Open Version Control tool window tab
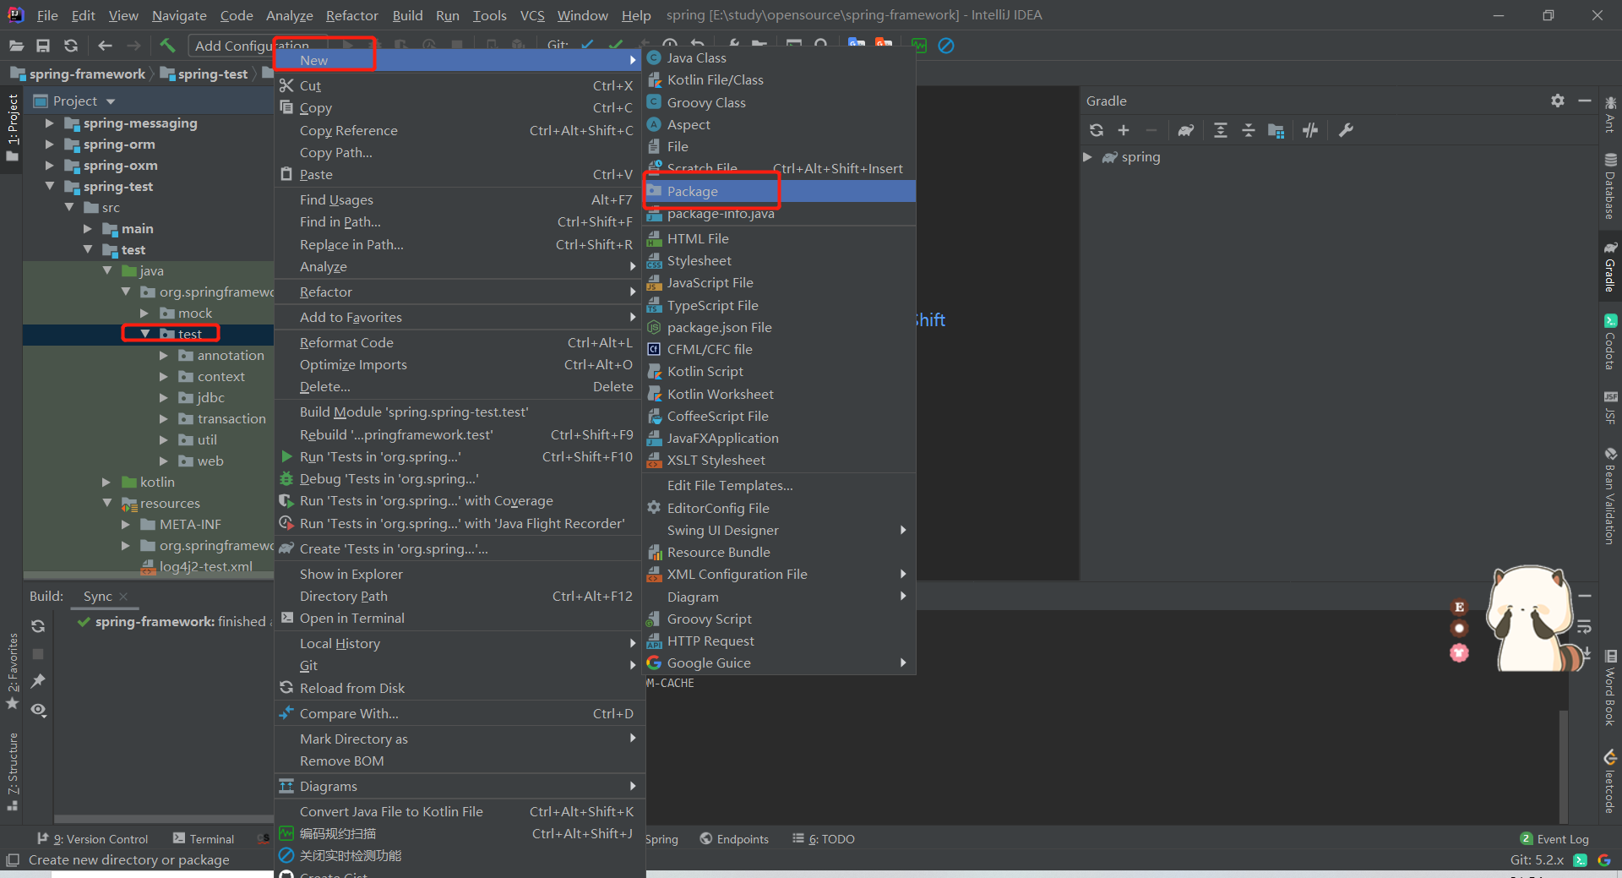 93,839
